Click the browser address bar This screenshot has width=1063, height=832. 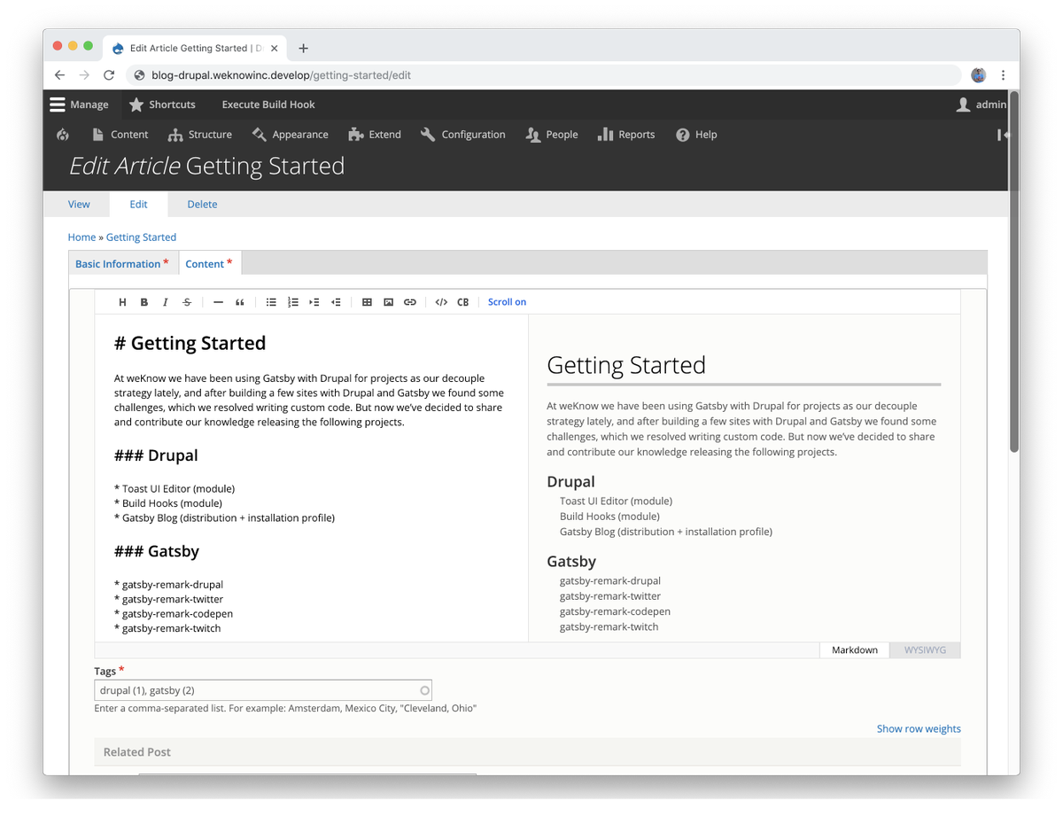click(x=543, y=75)
